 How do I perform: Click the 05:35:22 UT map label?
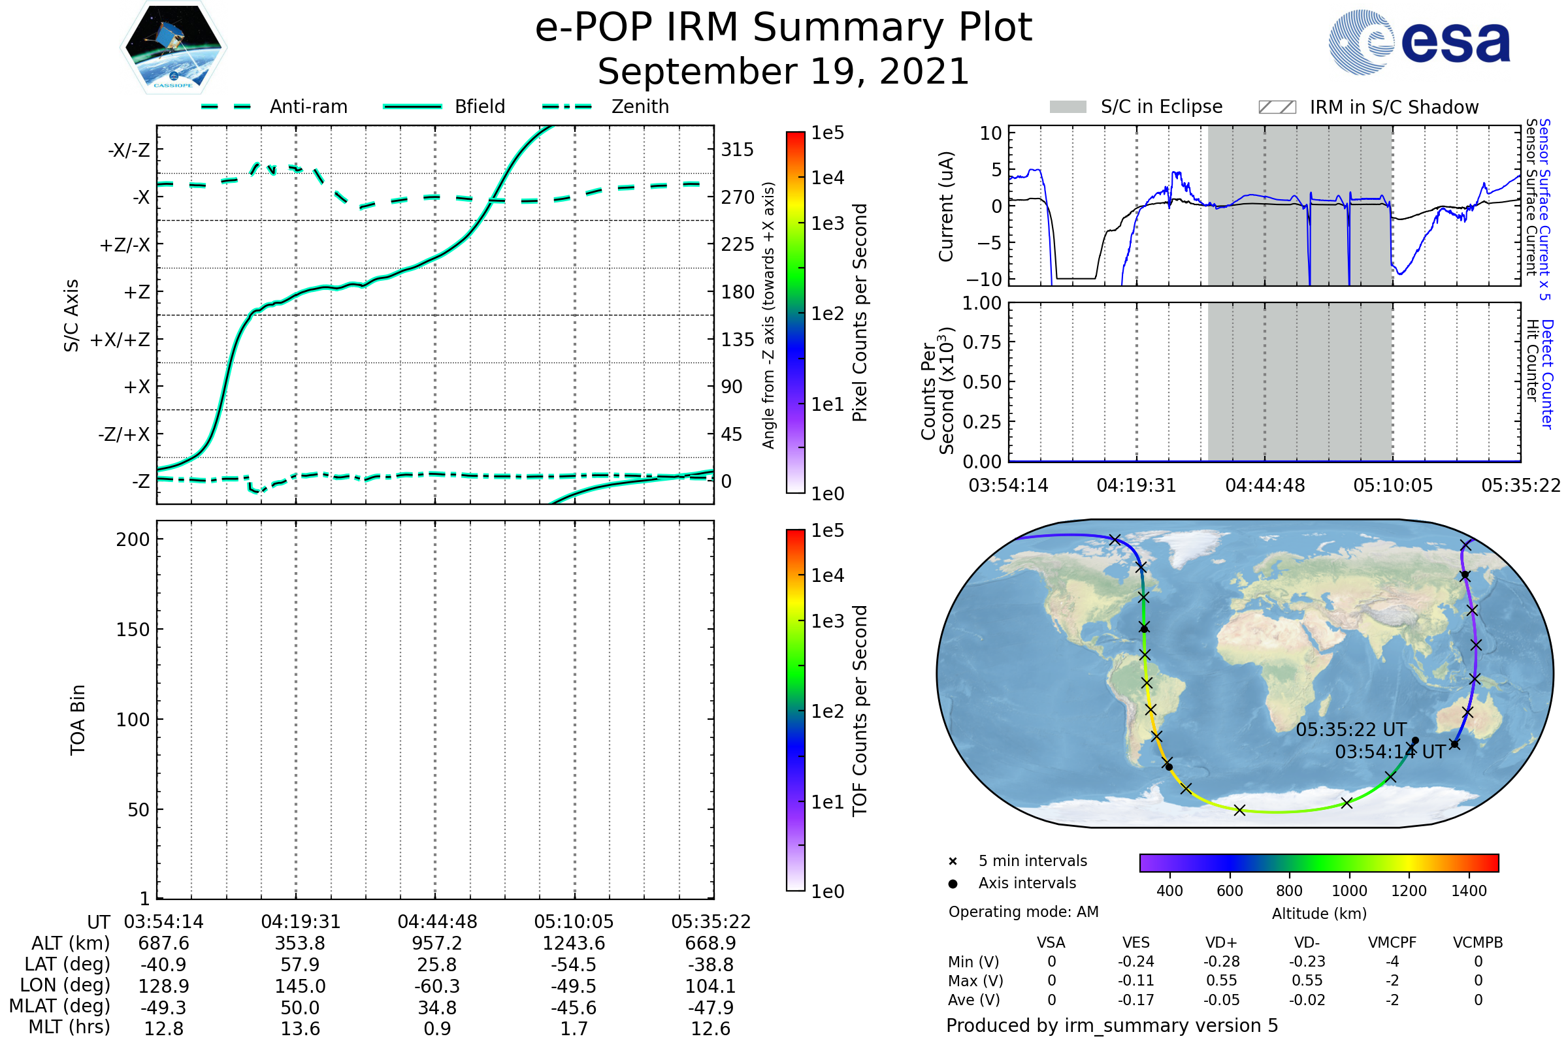tap(1350, 730)
